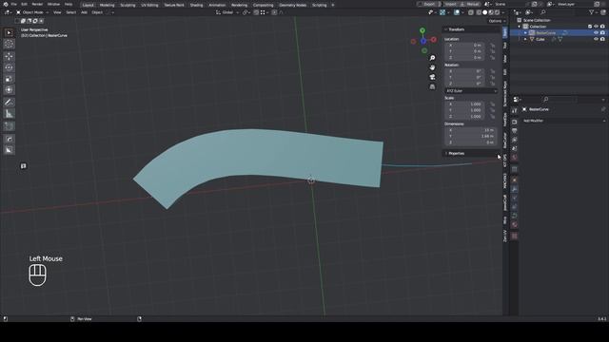
Task: Select the Cursor tool in viewport toolbar
Action: 9,45
